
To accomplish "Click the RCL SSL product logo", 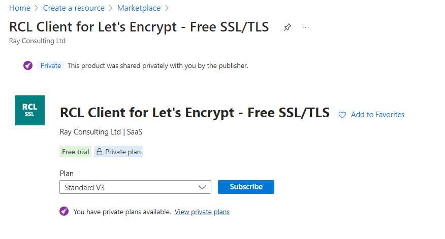I will (x=30, y=110).
